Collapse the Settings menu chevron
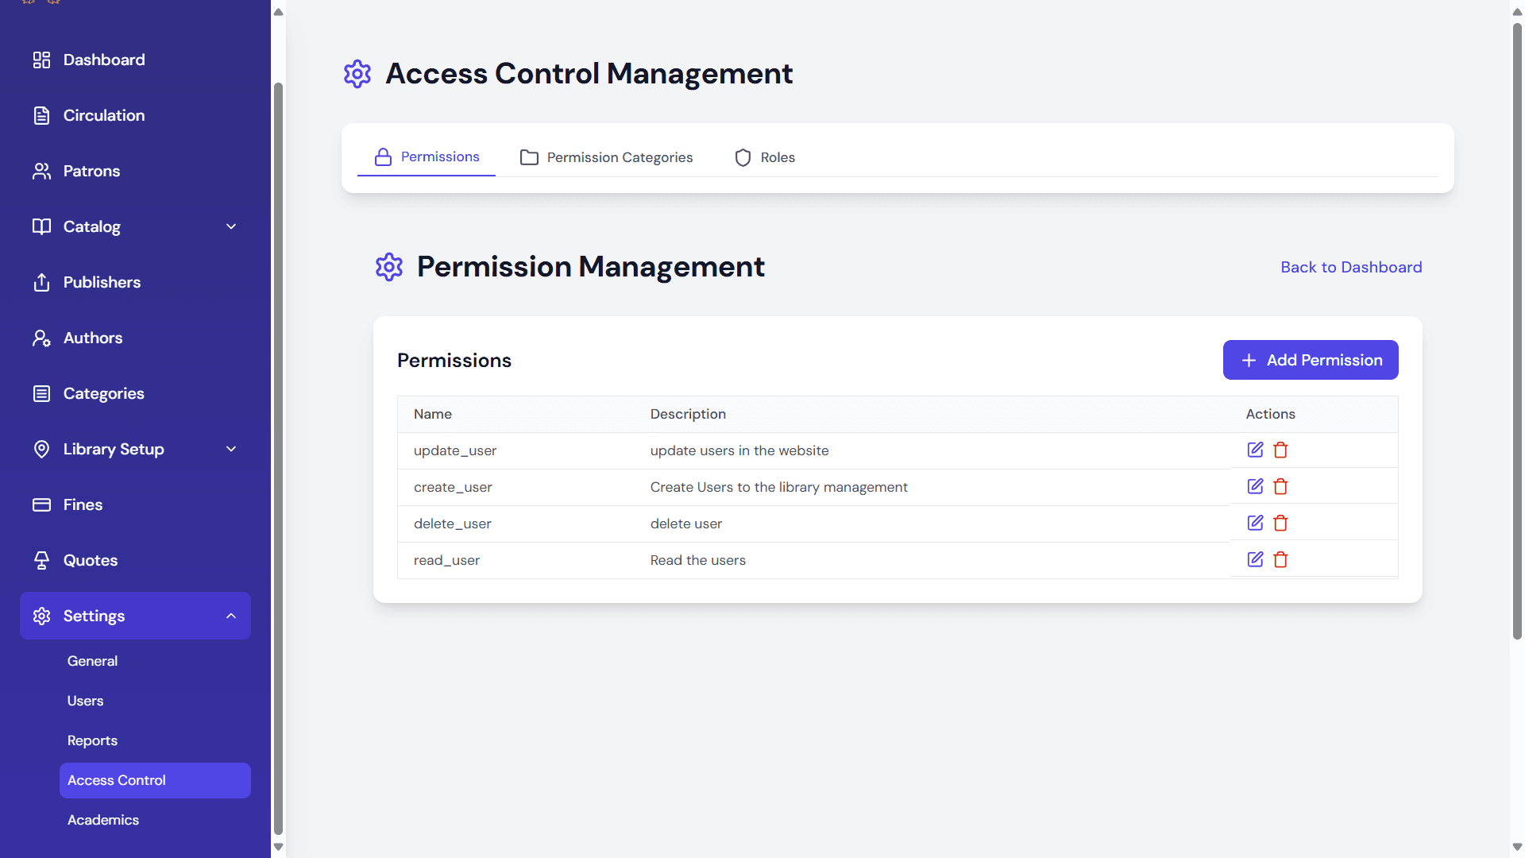This screenshot has width=1525, height=858. click(231, 616)
